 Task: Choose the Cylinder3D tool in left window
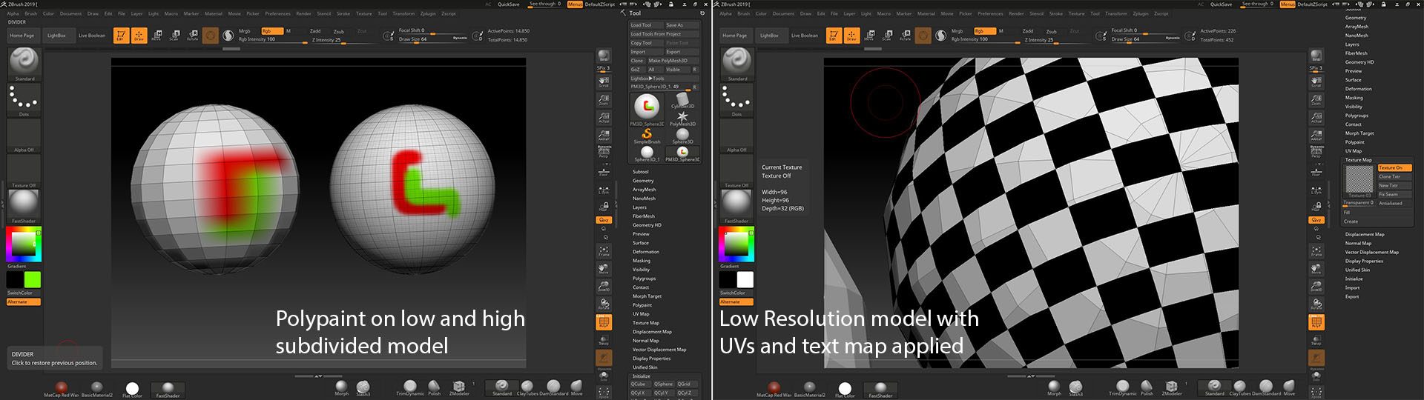tap(682, 101)
